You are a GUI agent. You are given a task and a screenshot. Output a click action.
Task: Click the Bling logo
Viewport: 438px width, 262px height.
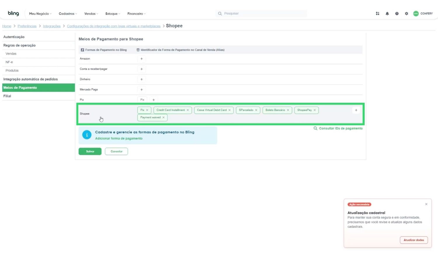click(x=13, y=13)
